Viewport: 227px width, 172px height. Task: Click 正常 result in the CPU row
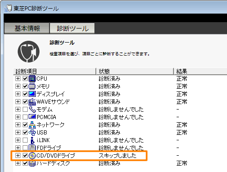click(x=182, y=79)
